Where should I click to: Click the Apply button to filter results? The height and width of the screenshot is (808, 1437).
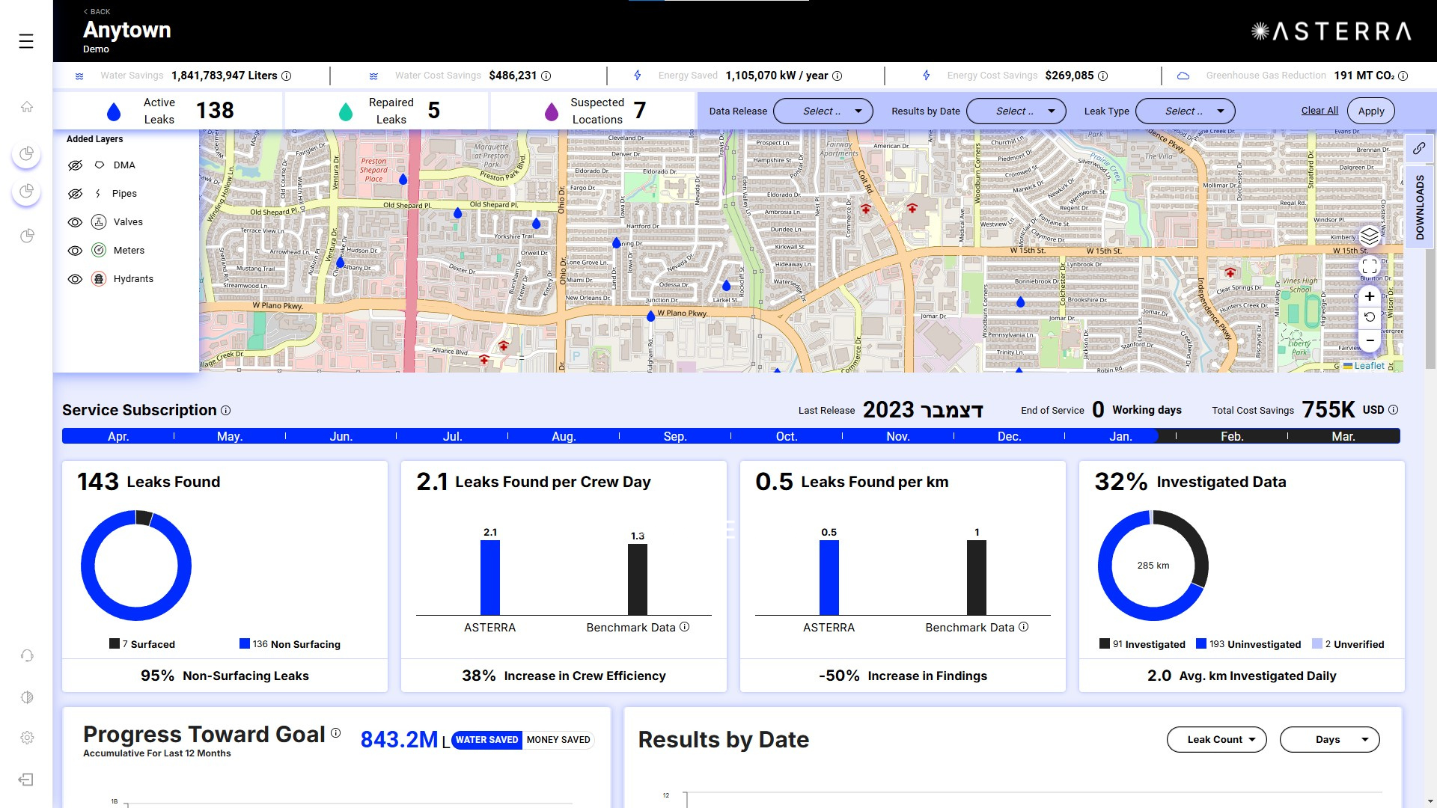tap(1372, 111)
